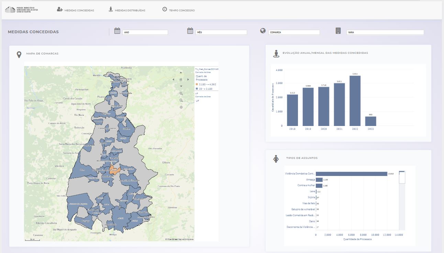Click the orange legend color swatch
This screenshot has width=444, height=253.
pos(197,84)
